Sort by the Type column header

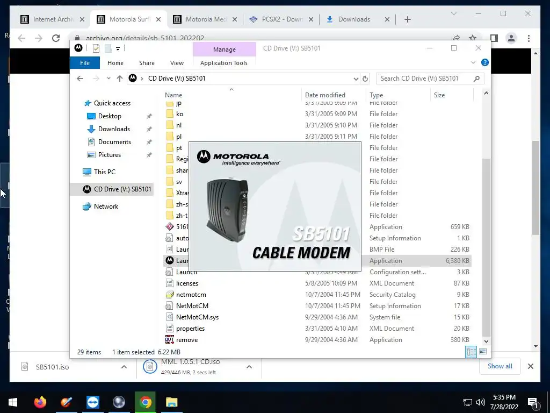[x=376, y=95]
